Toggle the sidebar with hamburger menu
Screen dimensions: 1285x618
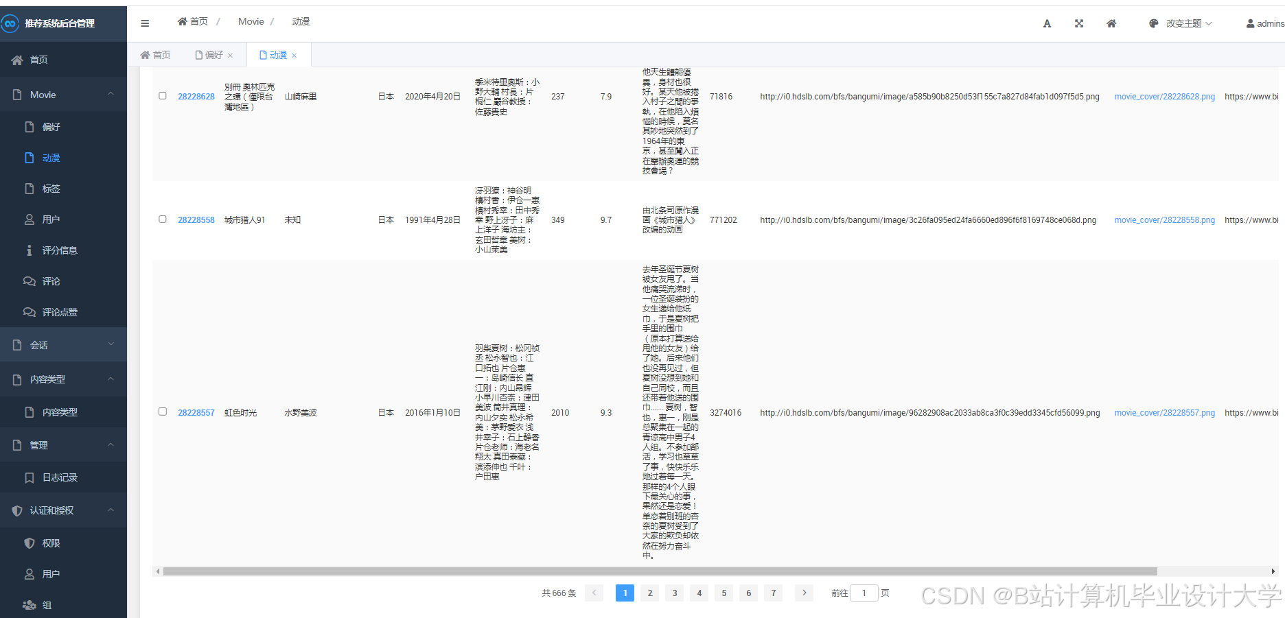[145, 23]
